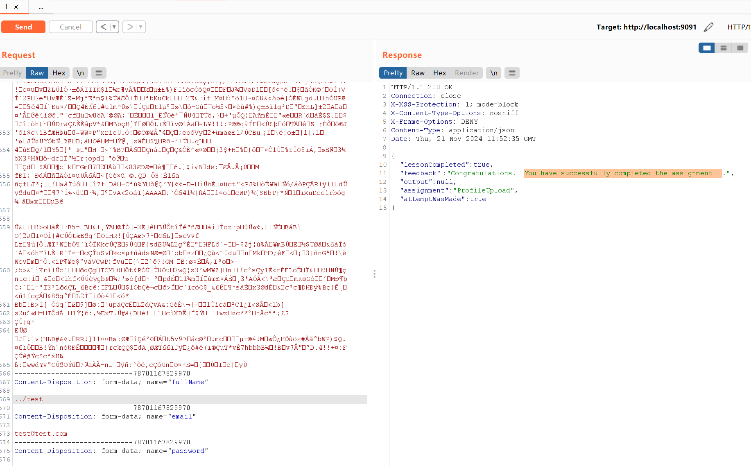Switch Request view to Hex
This screenshot has width=751, height=466.
coord(59,73)
